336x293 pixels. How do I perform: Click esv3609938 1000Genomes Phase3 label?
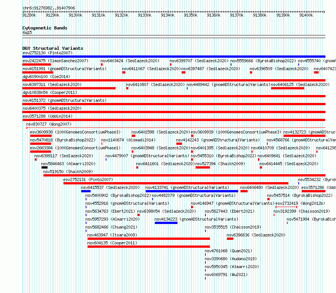75,132
